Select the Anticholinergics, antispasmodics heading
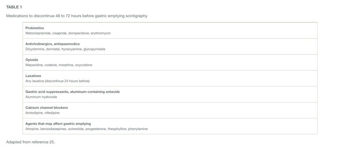 coord(52,44)
